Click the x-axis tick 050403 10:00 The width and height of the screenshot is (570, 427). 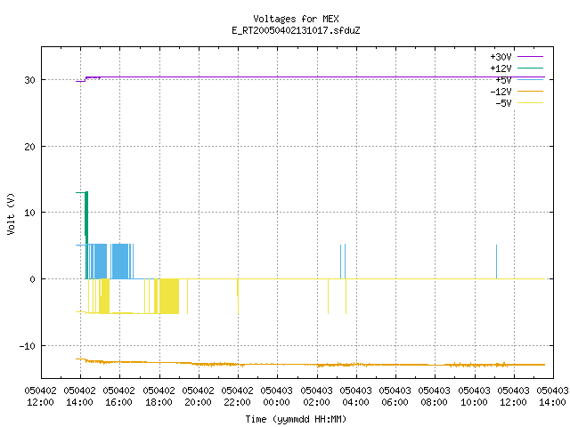coord(474,397)
